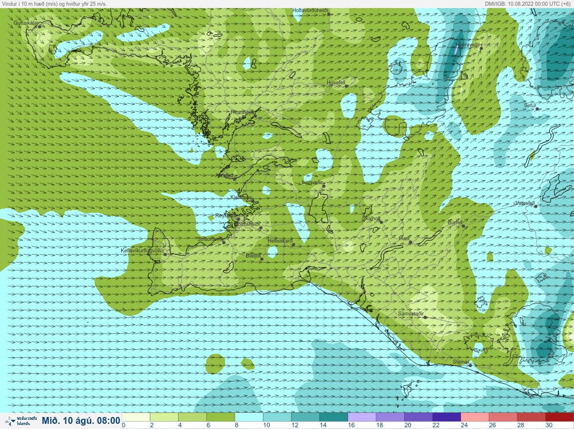Click the Straumsvík station label
The image size is (574, 429).
pyautogui.click(x=210, y=239)
